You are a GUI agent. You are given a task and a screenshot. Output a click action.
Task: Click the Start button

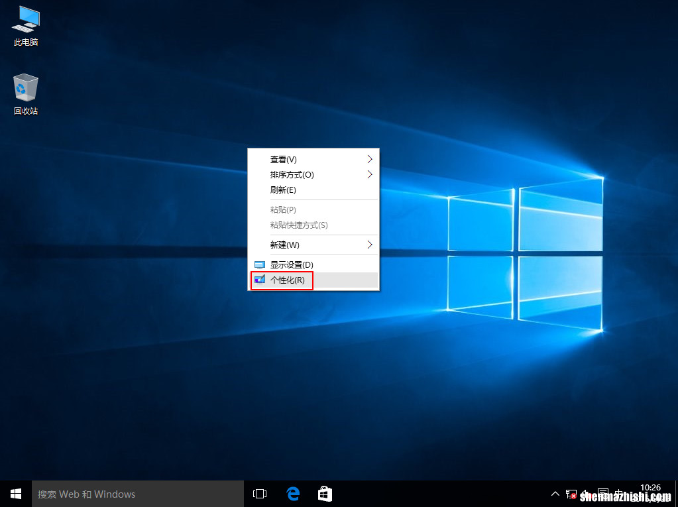15,493
